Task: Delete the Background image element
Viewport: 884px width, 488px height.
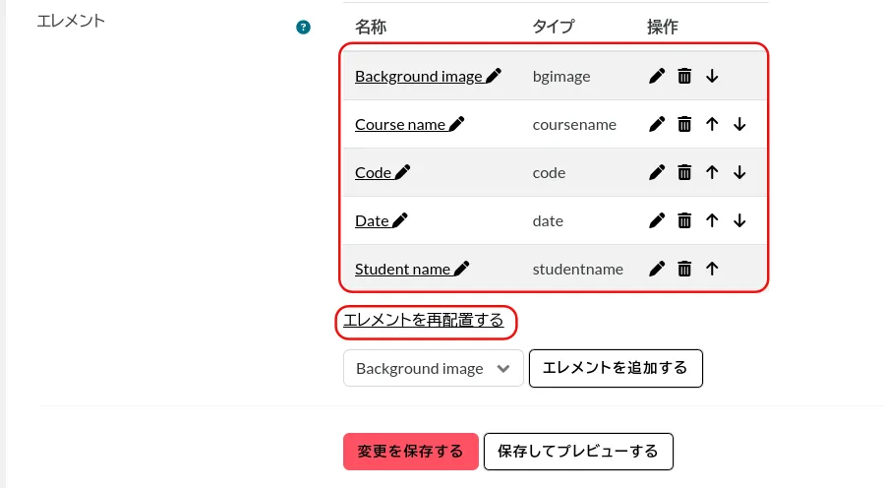Action: (684, 76)
